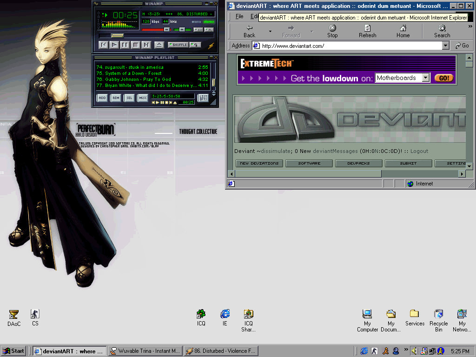This screenshot has width=476, height=357.
Task: Open playlist REM menu
Action: 116,98
